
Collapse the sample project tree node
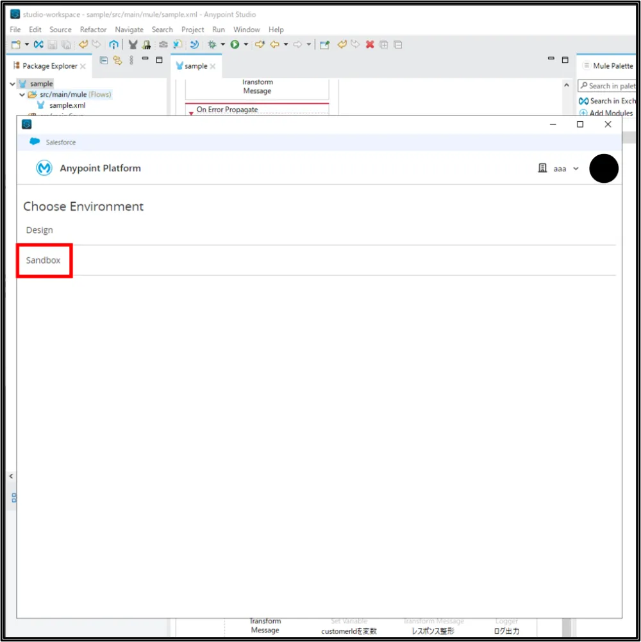pyautogui.click(x=13, y=84)
